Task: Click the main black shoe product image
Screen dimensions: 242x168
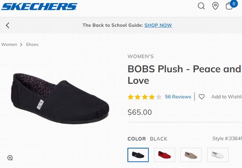Action: 60,98
